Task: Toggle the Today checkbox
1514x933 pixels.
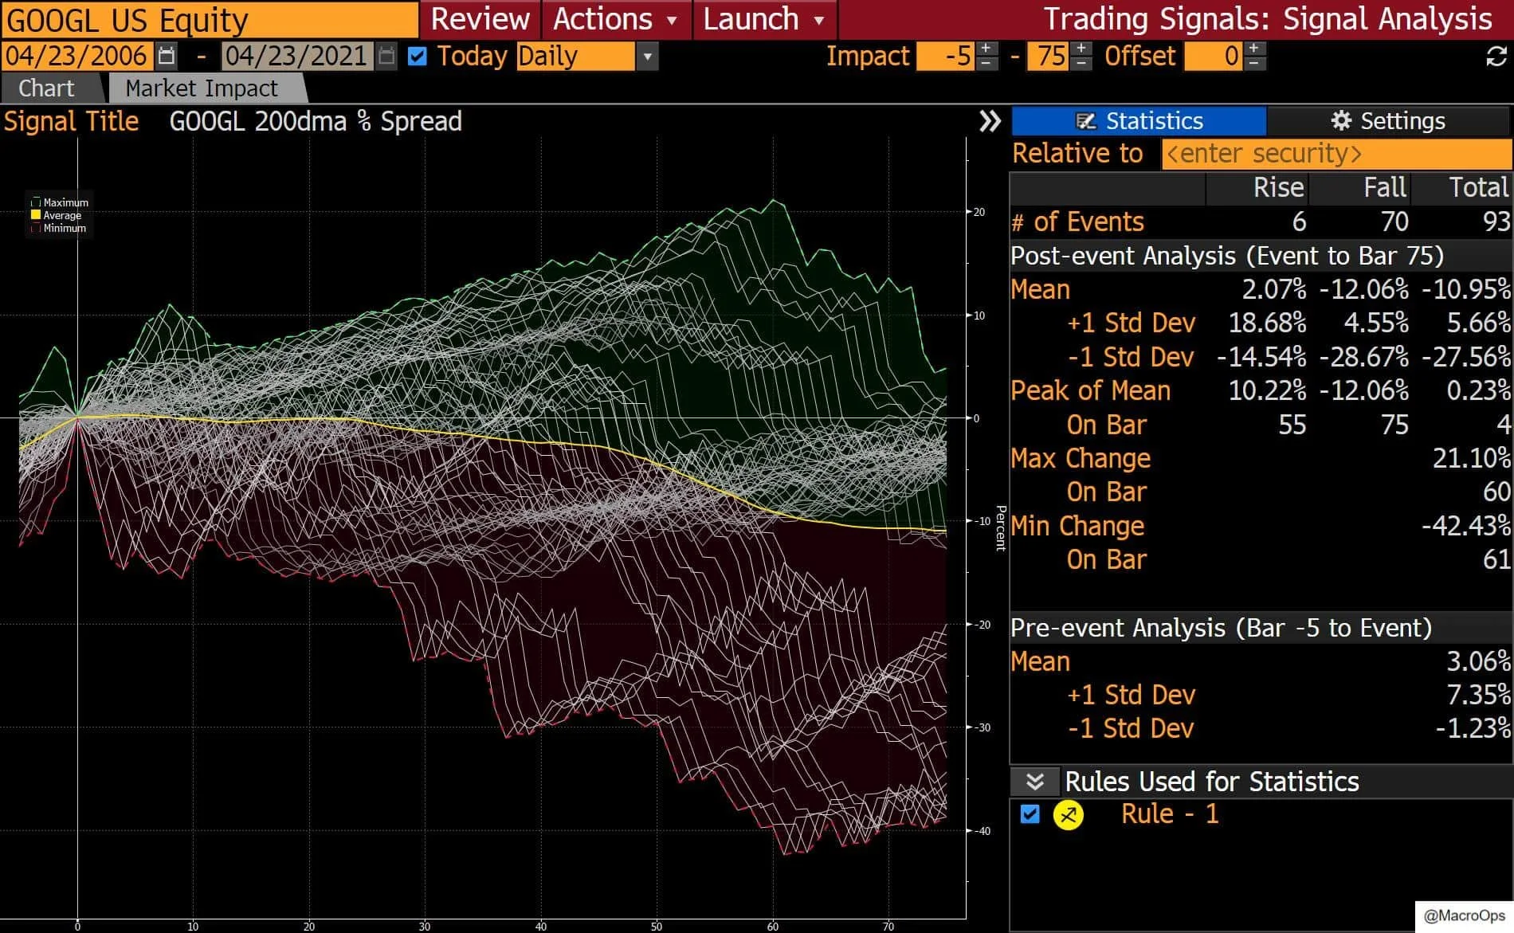Action: (x=417, y=56)
